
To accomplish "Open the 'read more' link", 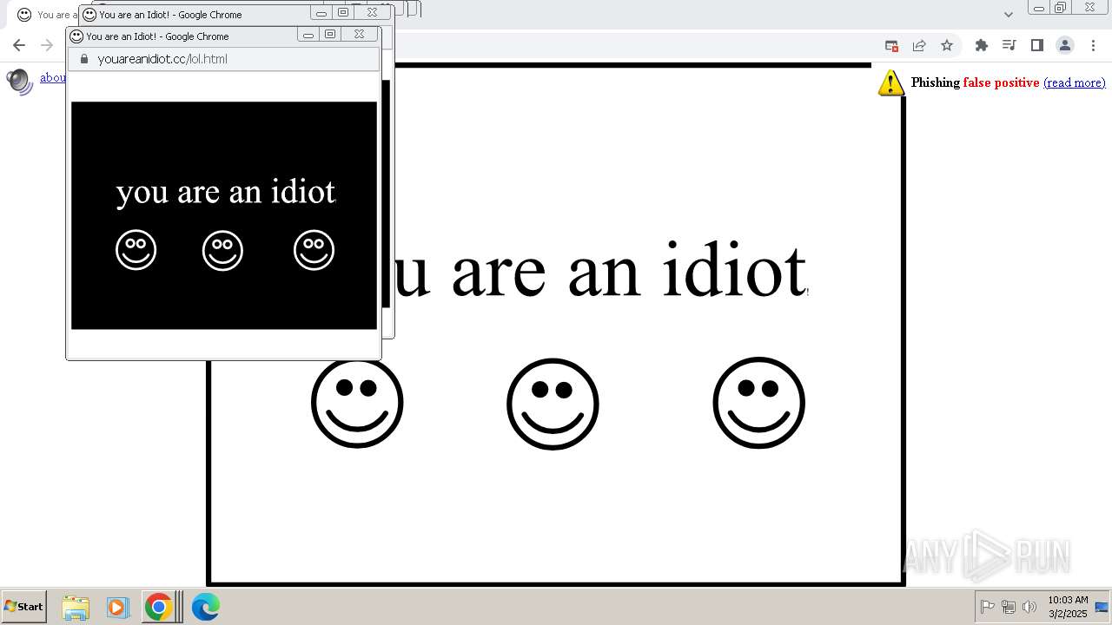I will 1075,82.
